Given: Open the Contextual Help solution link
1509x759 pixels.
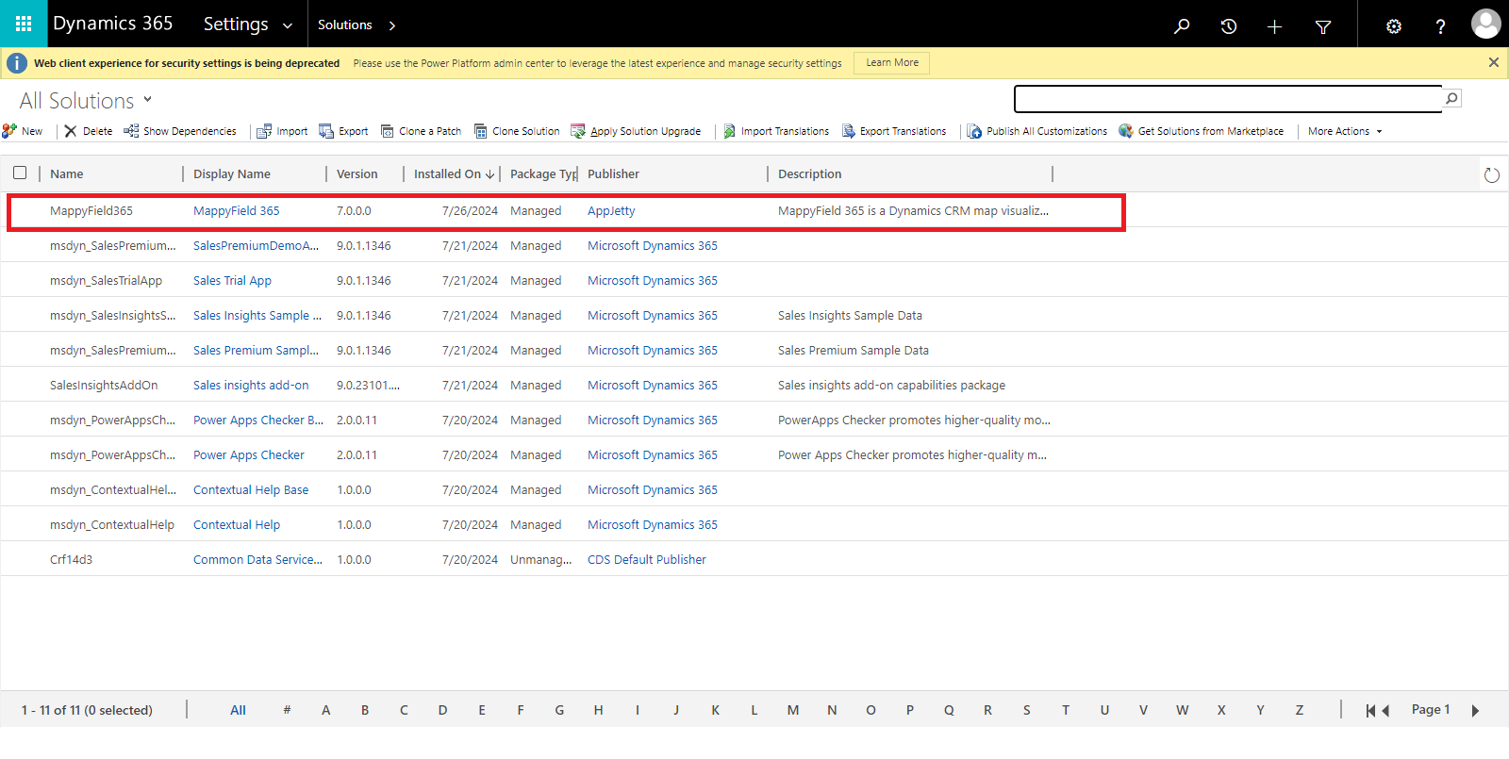Looking at the screenshot, I should coord(237,524).
